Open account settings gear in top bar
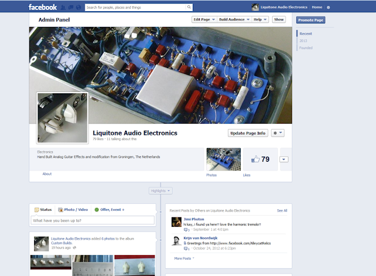Viewport: 376px width, 276px height. pos(328,8)
